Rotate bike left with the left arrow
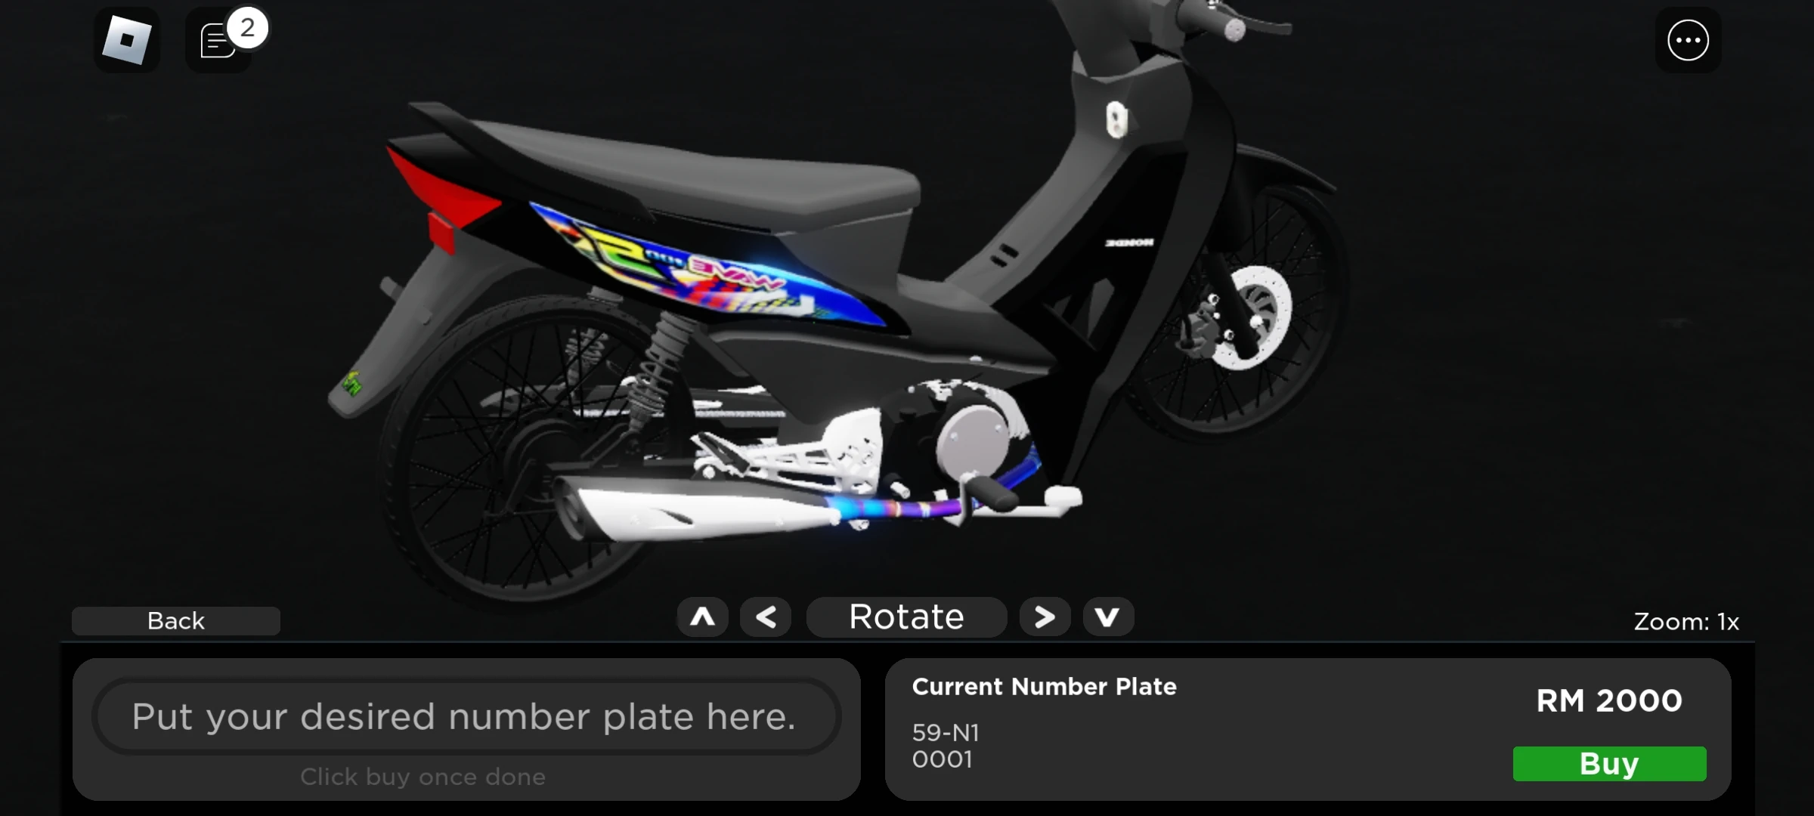 (x=766, y=617)
